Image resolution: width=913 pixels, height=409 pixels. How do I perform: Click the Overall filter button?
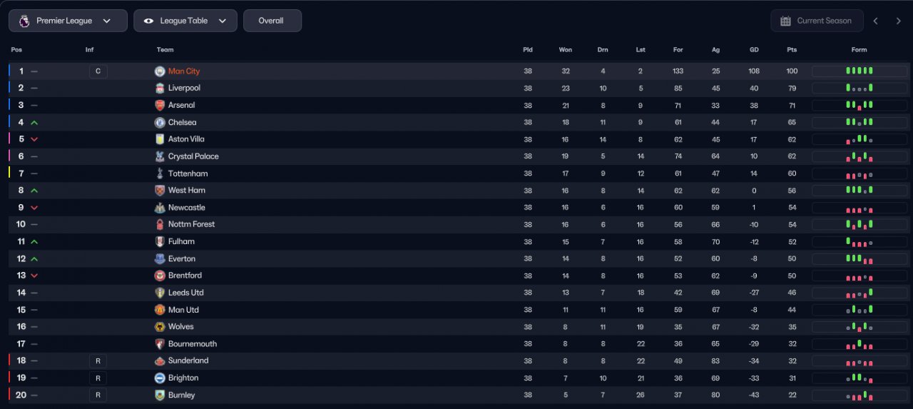272,21
